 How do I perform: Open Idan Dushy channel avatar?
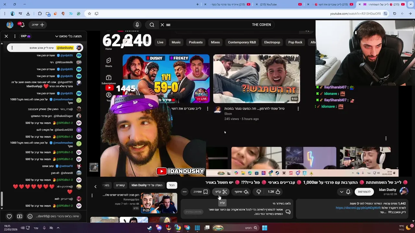coord(404,192)
